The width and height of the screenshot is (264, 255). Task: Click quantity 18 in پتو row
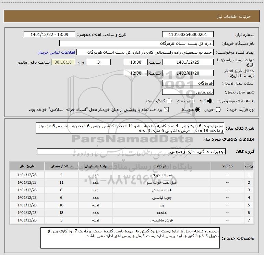tap(61, 205)
